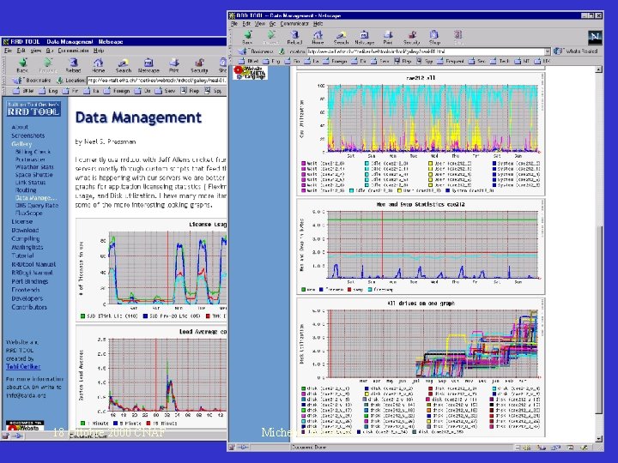This screenshot has height=463, width=618.
Task: Click the front window scrollbar up arrow
Action: point(599,69)
